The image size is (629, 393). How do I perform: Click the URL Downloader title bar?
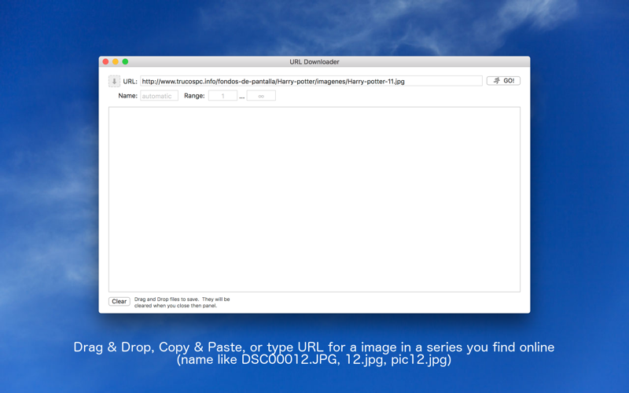tap(314, 62)
